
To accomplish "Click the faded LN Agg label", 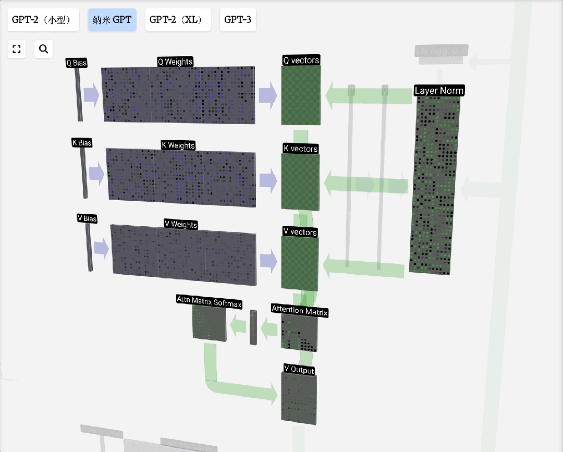I will tap(442, 51).
